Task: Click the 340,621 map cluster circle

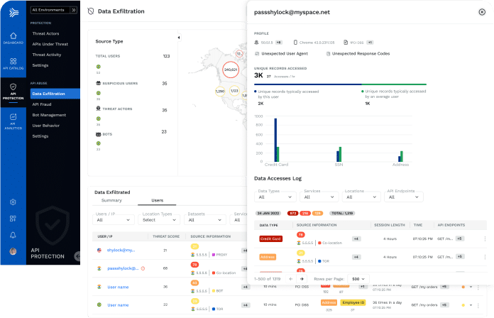Action: click(230, 70)
